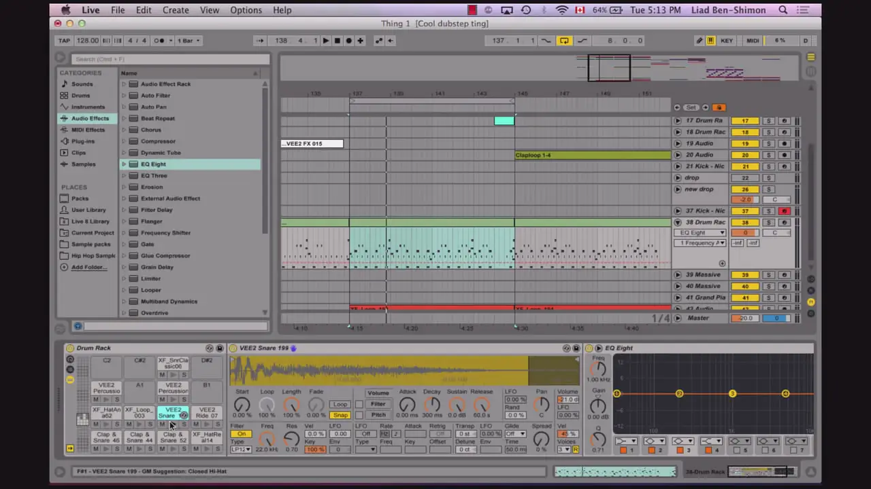Select Plug-ins category
871x489 pixels.
point(83,141)
